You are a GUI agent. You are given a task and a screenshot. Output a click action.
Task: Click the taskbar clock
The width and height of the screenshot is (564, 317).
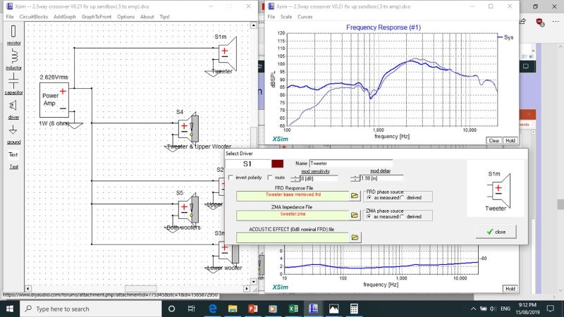tap(527, 309)
